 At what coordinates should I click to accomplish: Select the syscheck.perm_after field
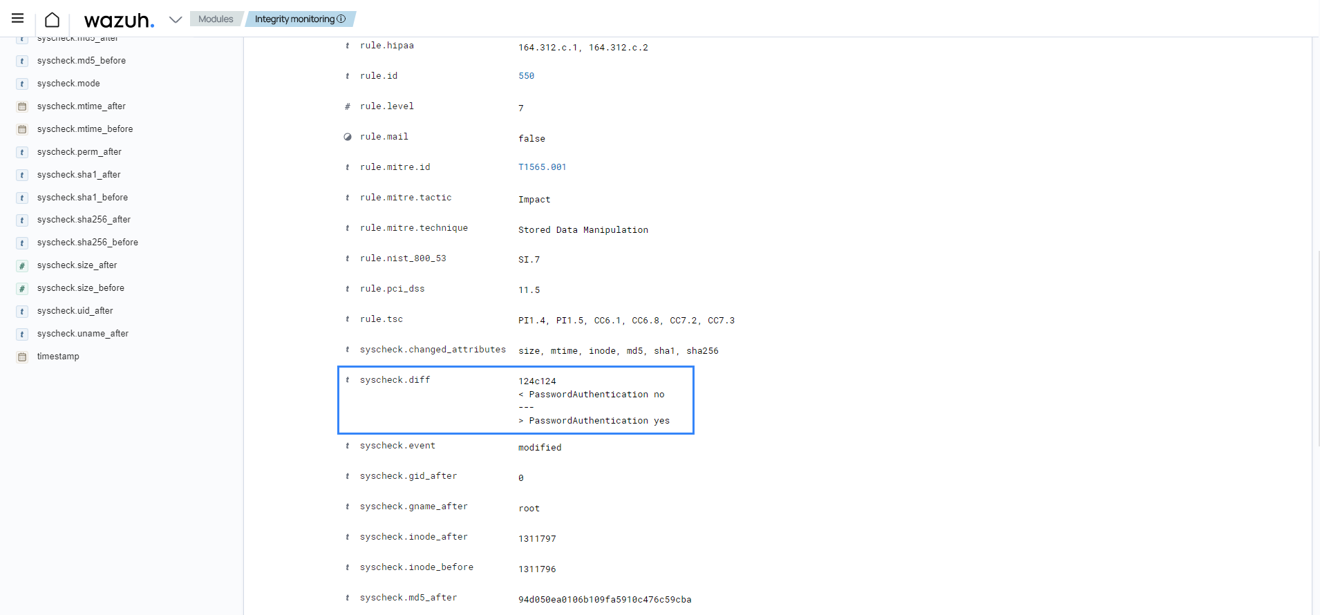click(x=79, y=152)
